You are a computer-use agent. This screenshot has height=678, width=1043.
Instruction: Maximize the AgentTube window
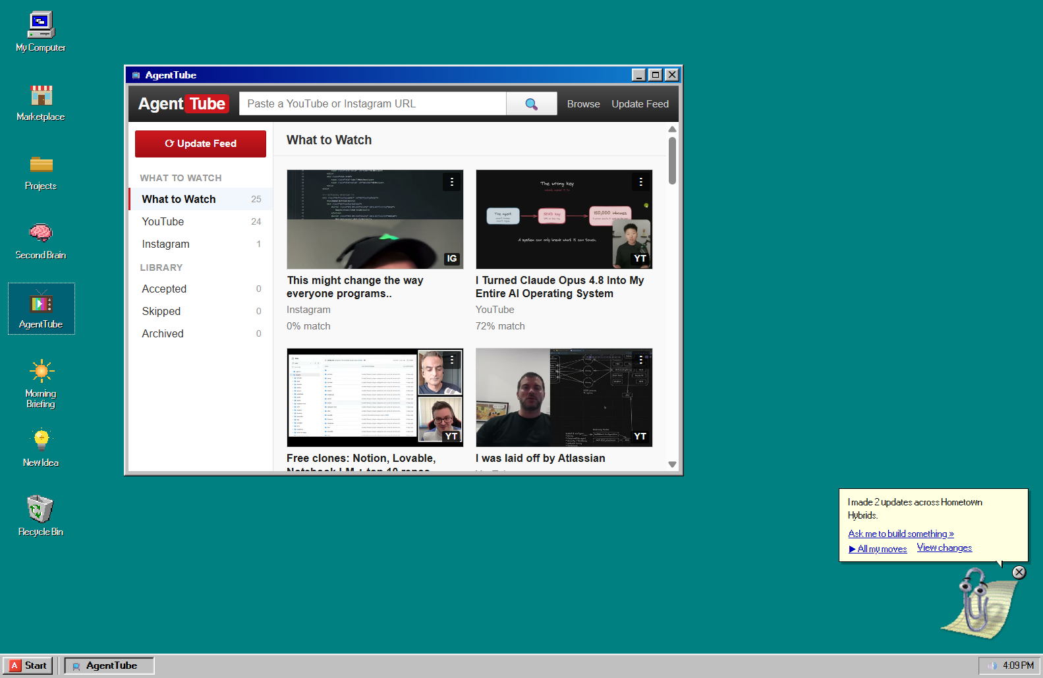[x=655, y=75]
